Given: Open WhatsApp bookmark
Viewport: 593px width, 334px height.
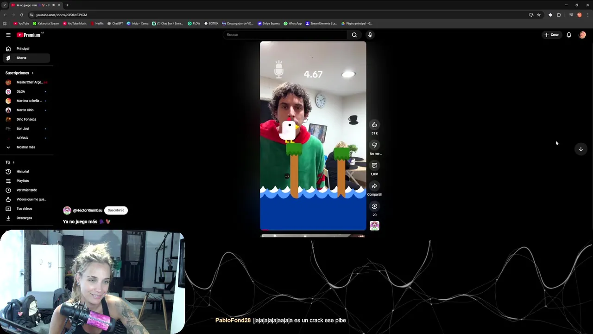Looking at the screenshot, I should pos(293,23).
